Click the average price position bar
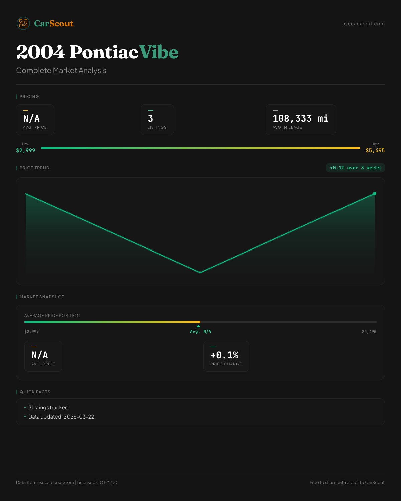The height and width of the screenshot is (501, 401). tap(200, 322)
